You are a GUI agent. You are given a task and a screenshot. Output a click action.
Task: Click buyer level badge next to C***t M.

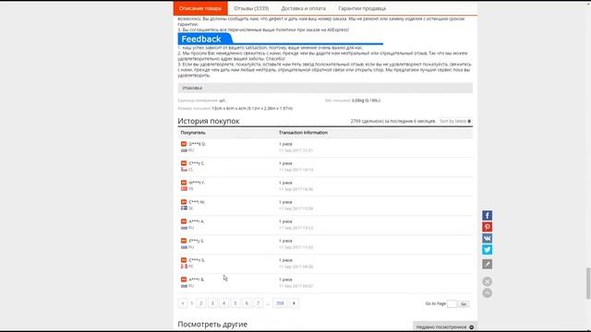click(184, 202)
